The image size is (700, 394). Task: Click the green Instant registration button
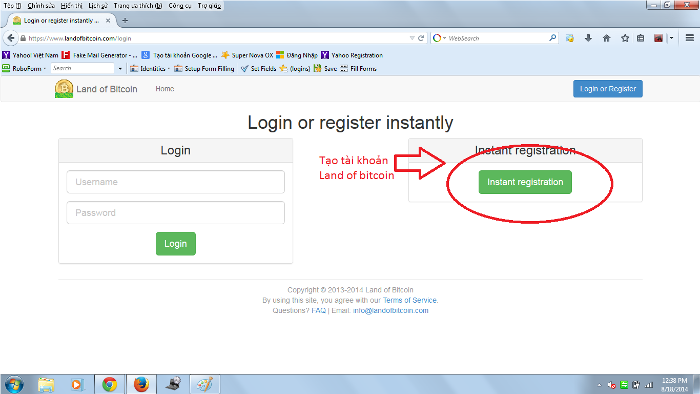click(x=525, y=182)
